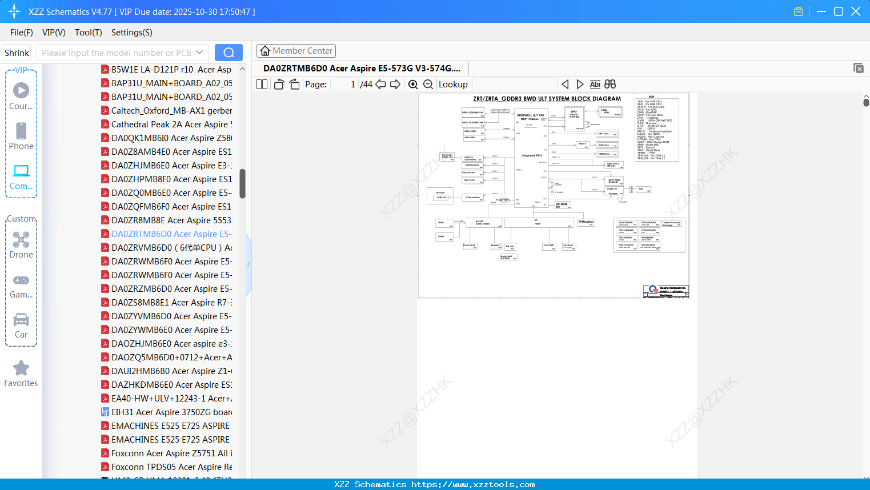The height and width of the screenshot is (490, 870).
Task: Open the Member Center
Action: 296,51
